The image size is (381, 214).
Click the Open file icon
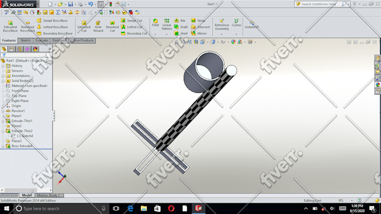61,4
